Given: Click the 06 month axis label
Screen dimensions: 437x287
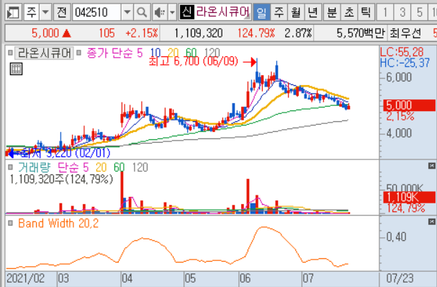Looking at the screenshot, I should [x=245, y=278].
